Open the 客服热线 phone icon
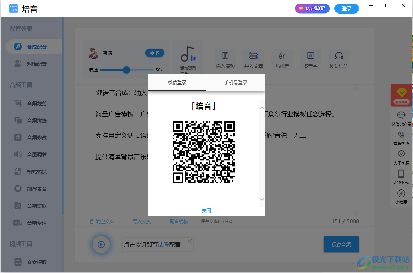This screenshot has height=273, width=413. pyautogui.click(x=401, y=134)
